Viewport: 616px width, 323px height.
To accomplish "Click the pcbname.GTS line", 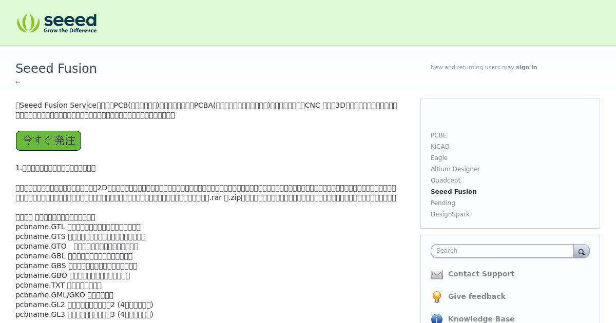I will click(x=81, y=237).
